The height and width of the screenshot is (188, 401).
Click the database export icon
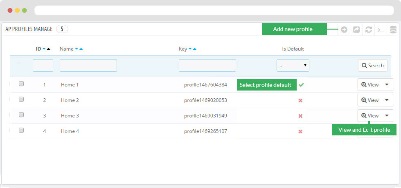point(393,30)
